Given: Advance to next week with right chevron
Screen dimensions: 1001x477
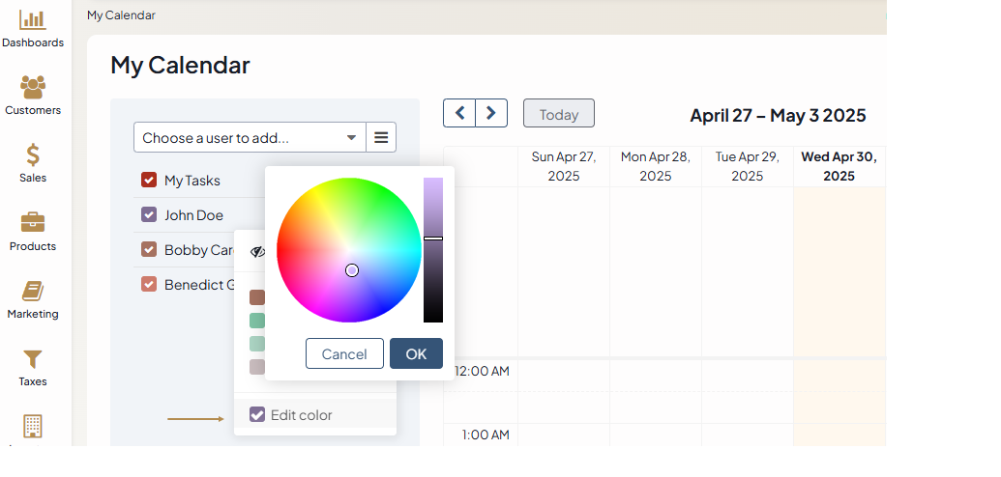Looking at the screenshot, I should (x=491, y=113).
